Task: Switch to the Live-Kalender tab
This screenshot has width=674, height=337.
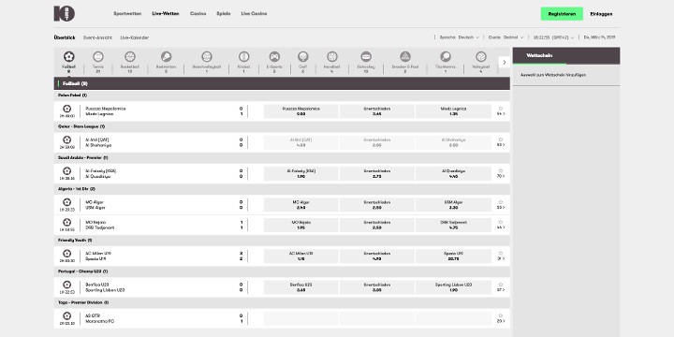Action: click(x=135, y=37)
